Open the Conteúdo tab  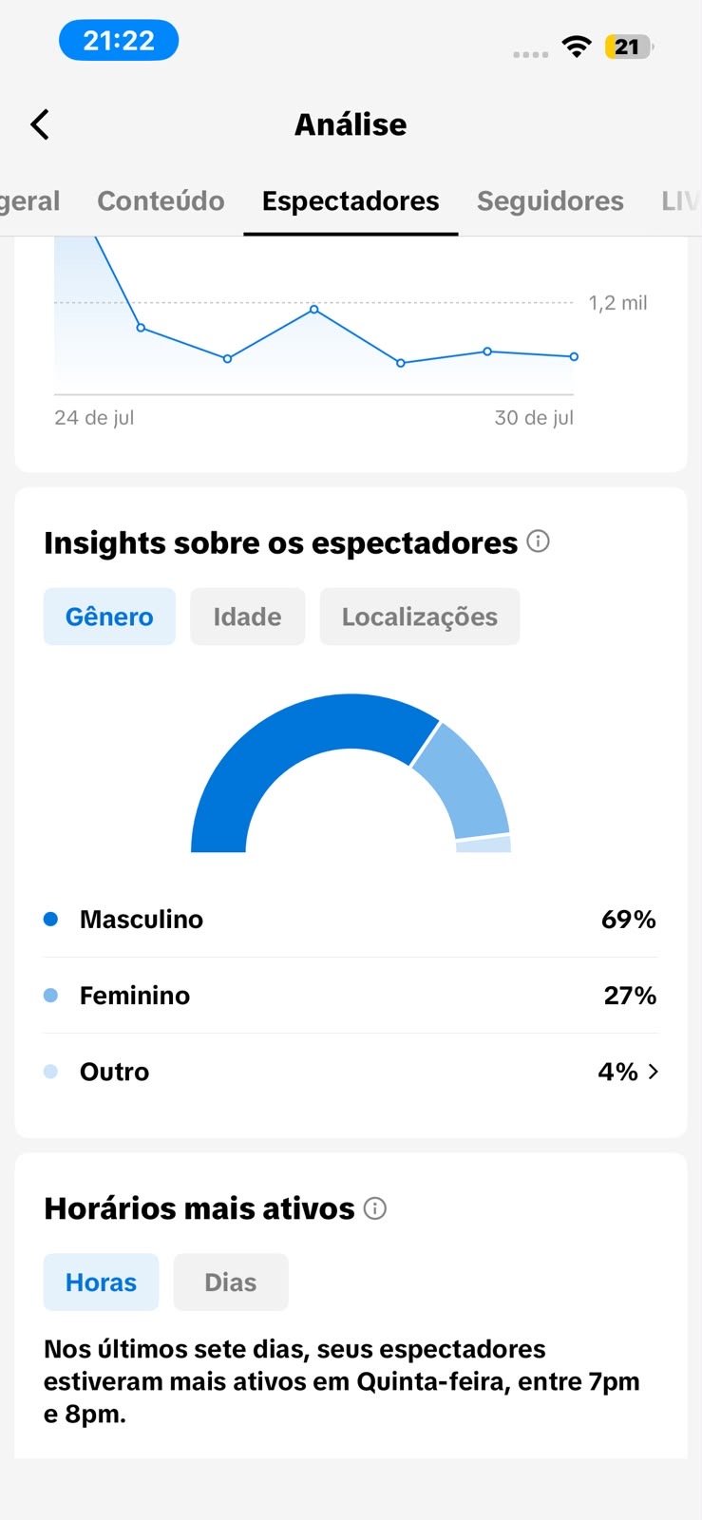pos(161,201)
